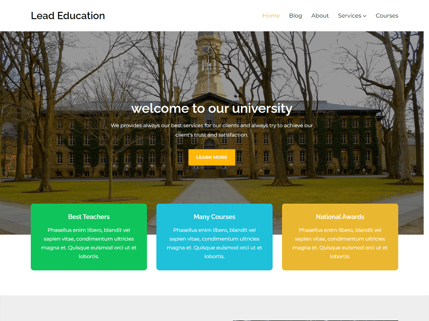Click the Many Courses heading
Image resolution: width=429 pixels, height=321 pixels.
tap(214, 216)
